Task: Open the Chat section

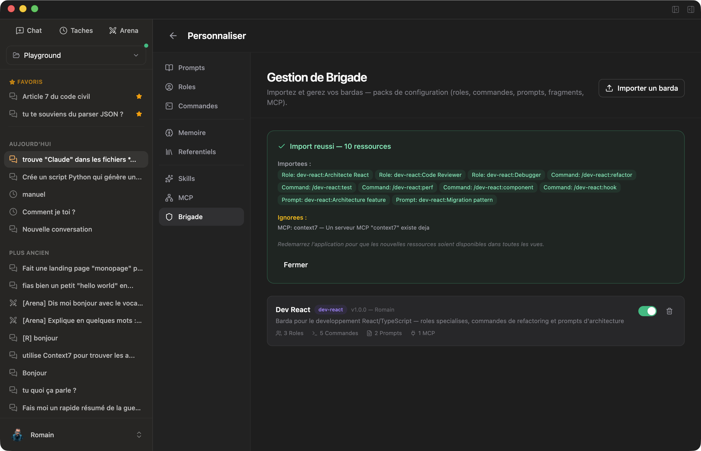Action: click(29, 31)
